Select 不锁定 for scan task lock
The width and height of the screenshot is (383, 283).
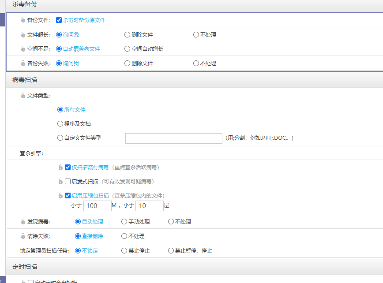click(x=78, y=250)
